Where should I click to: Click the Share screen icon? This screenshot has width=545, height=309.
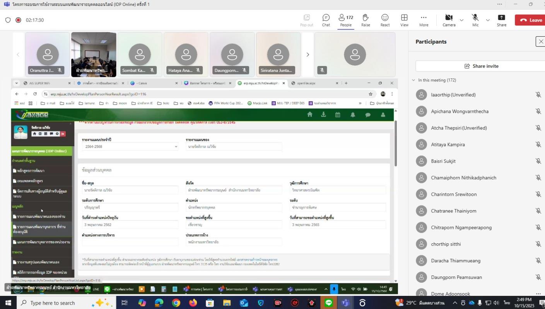(x=501, y=20)
